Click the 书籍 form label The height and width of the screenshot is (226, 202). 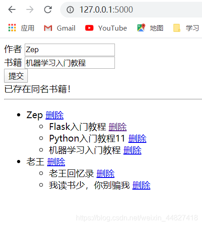pyautogui.click(x=13, y=62)
